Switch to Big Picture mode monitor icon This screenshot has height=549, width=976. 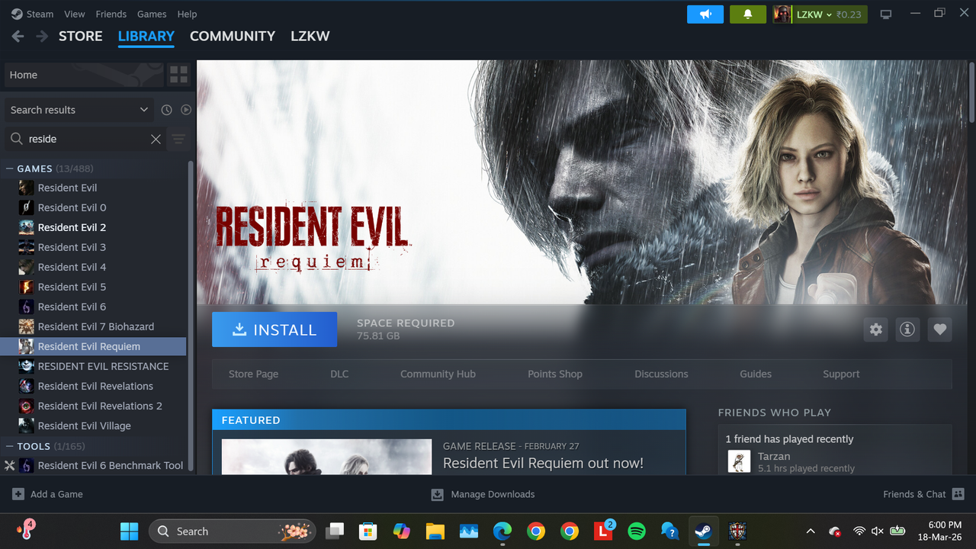click(885, 13)
